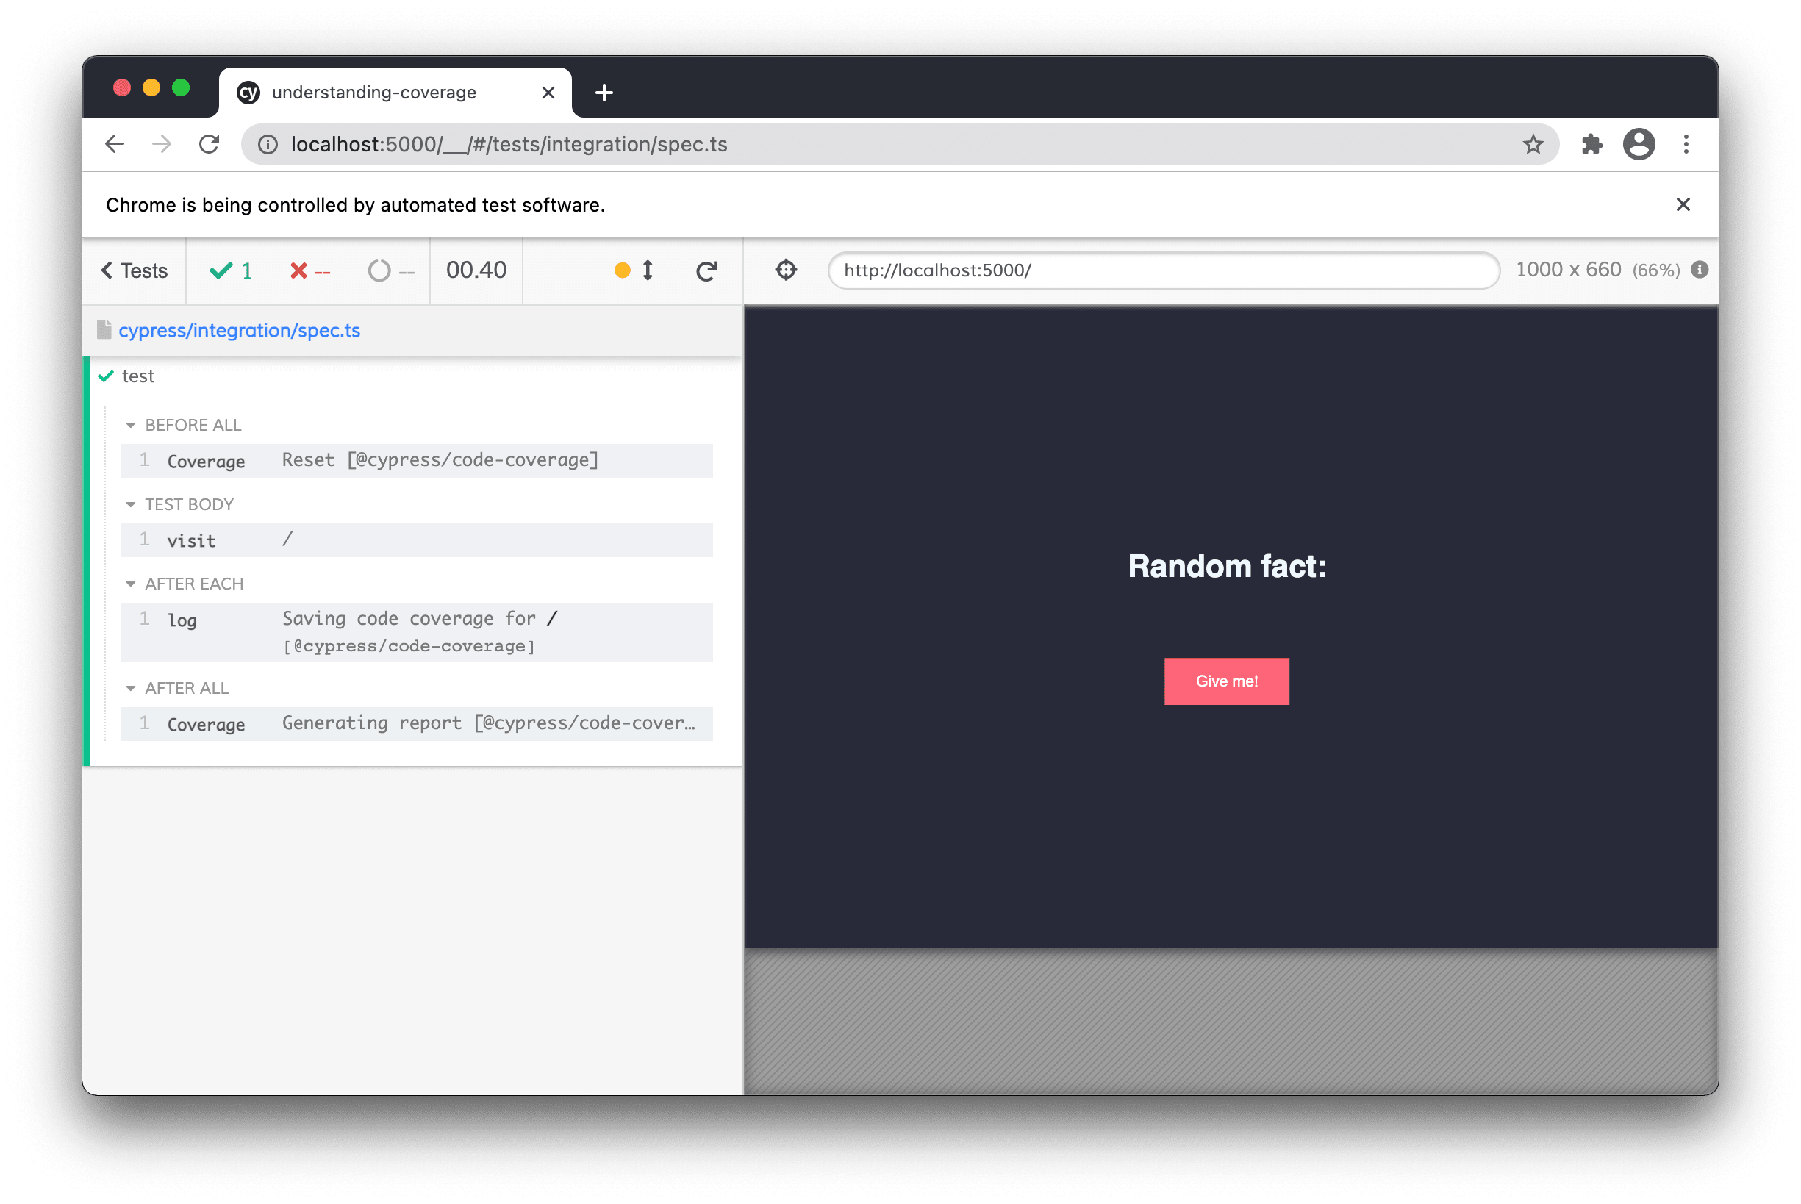Rerun tests with the reload icon
The width and height of the screenshot is (1801, 1204).
[706, 270]
